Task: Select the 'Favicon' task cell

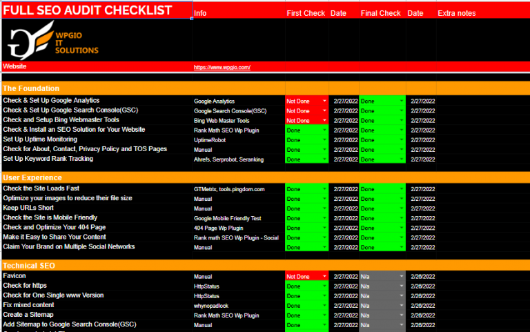Action: (97, 276)
